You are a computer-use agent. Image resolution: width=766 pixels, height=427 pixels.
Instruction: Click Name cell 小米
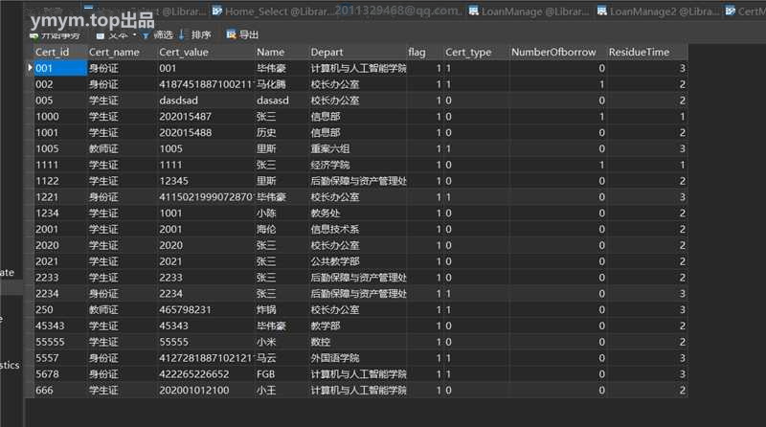pos(282,342)
